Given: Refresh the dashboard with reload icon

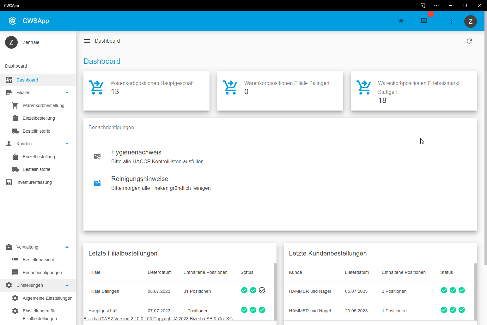Looking at the screenshot, I should 469,41.
